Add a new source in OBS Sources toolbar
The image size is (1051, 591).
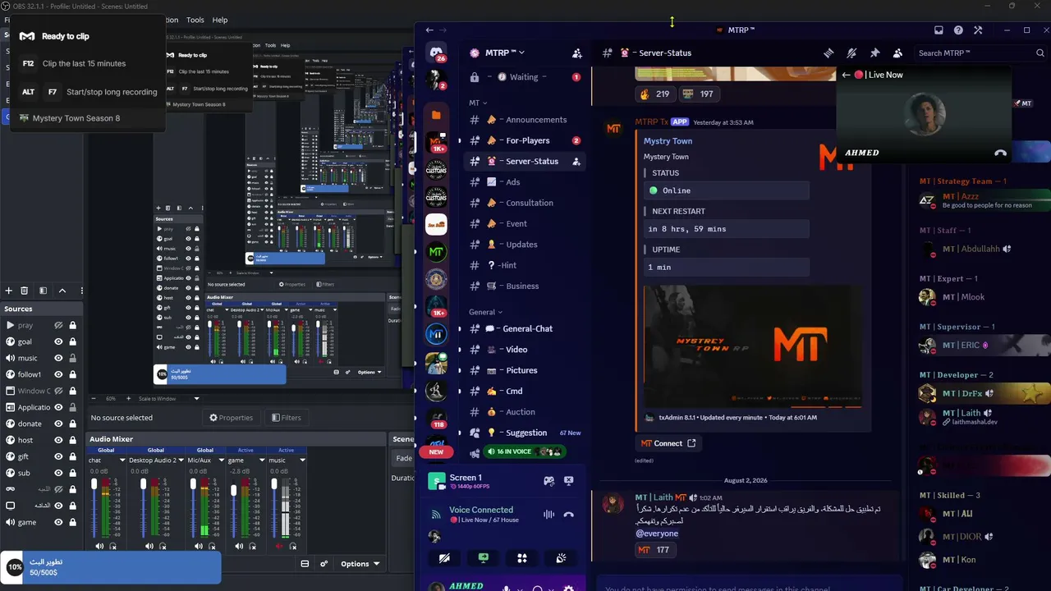9,291
